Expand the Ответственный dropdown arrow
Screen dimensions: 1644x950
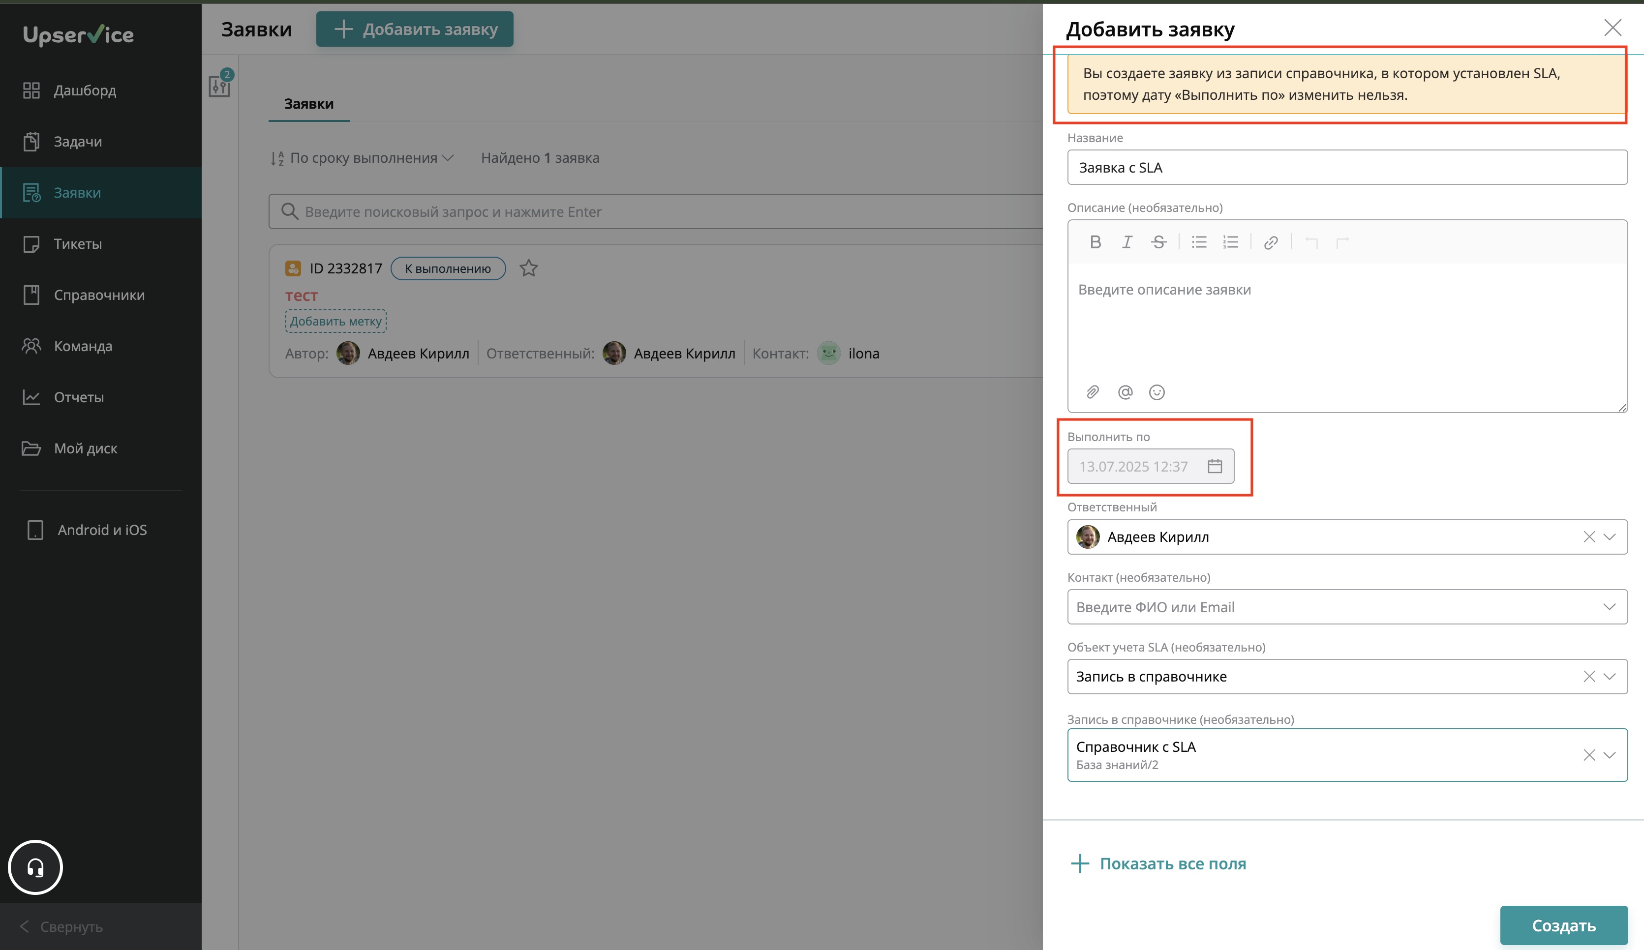tap(1610, 536)
